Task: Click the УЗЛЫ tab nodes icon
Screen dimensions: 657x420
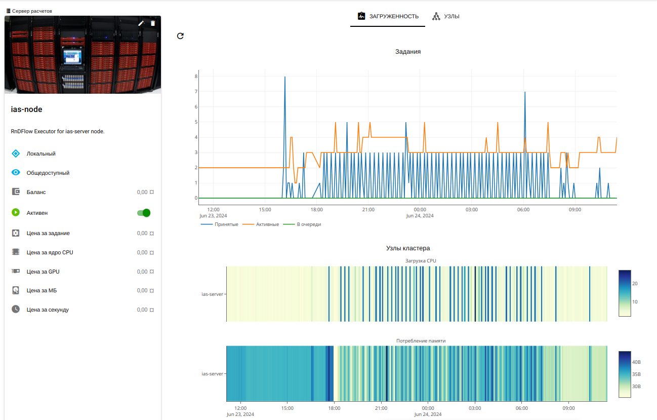Action: coord(436,16)
